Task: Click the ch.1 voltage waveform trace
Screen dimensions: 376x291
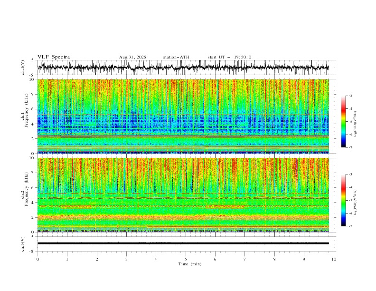Action: [x=183, y=68]
